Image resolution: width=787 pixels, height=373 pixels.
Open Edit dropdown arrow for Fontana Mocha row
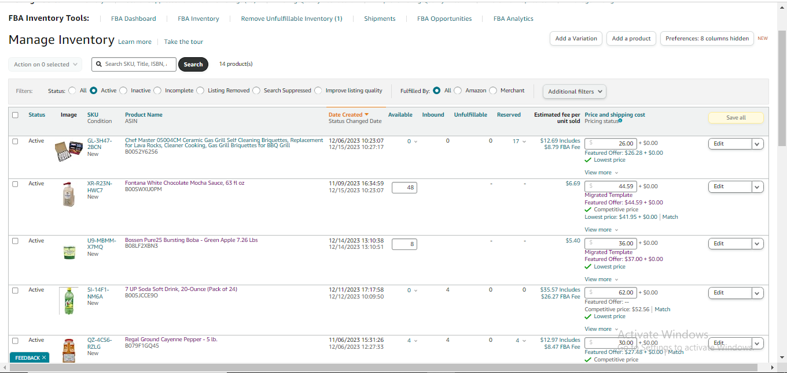757,186
